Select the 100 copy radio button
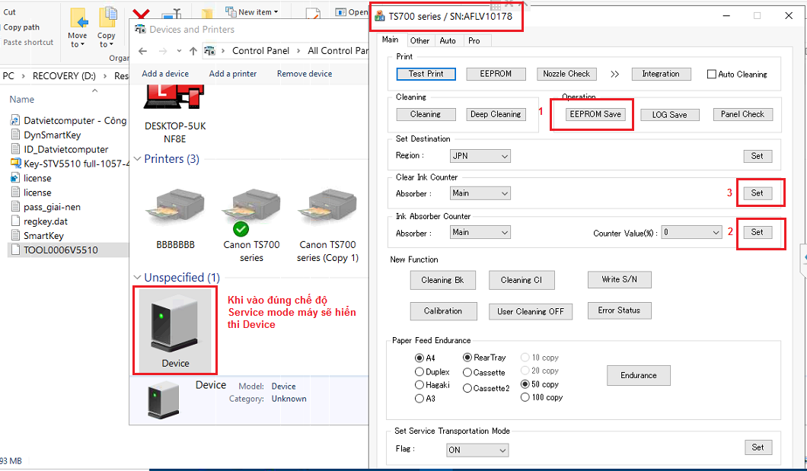Image resolution: width=807 pixels, height=471 pixels. coord(525,397)
